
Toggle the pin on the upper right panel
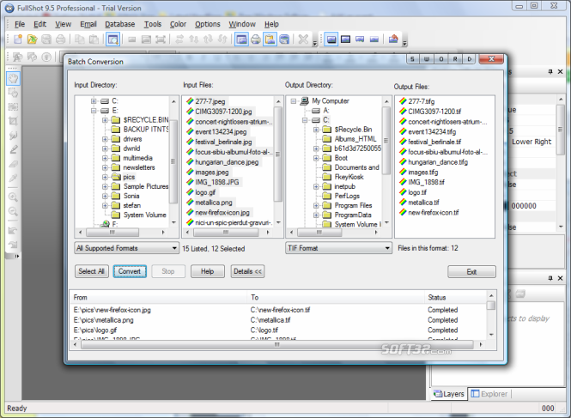coord(550,72)
